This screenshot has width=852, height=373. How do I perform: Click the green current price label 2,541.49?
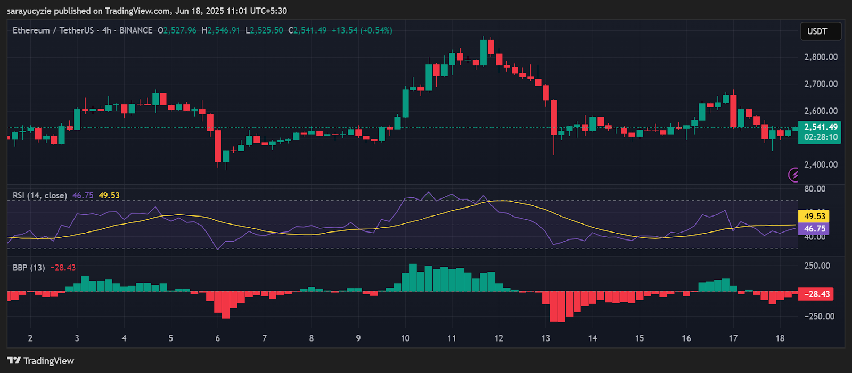[x=820, y=127]
